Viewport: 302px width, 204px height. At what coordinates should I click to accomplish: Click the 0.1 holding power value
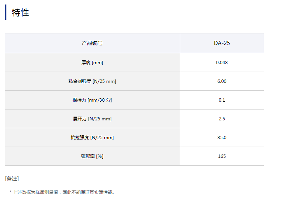point(222,100)
